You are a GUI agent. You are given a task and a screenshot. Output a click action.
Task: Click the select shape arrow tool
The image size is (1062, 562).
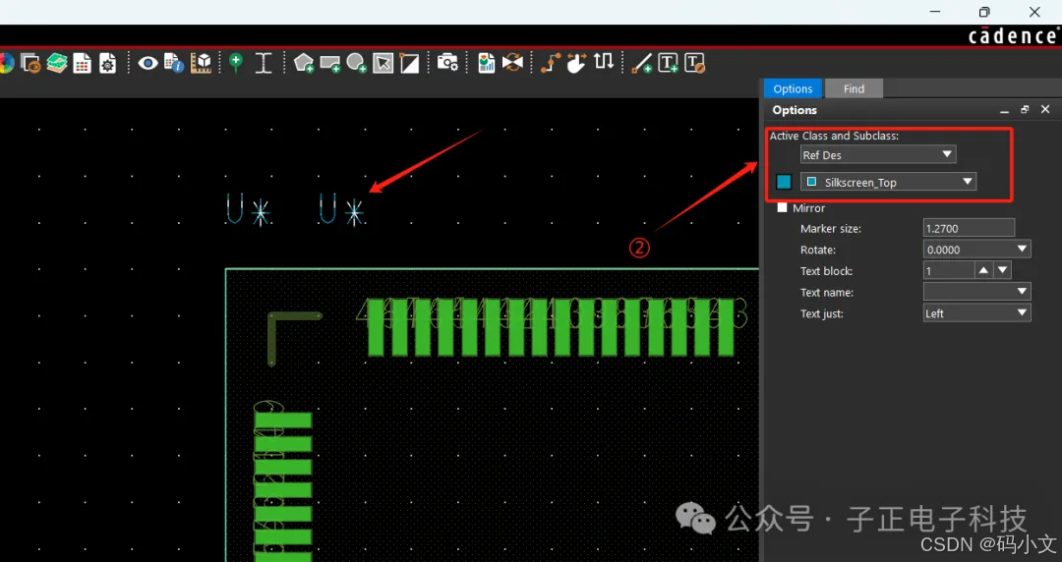pos(383,64)
